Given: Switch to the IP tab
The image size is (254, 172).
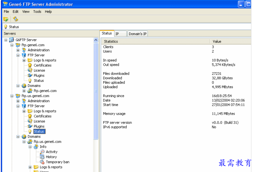Looking at the screenshot, I should pos(120,34).
